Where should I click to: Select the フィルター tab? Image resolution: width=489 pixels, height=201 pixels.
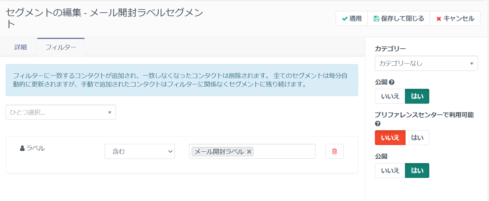tap(61, 47)
